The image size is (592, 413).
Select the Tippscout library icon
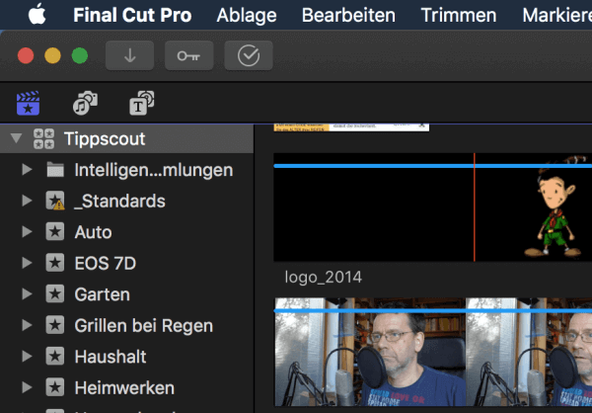click(x=43, y=138)
